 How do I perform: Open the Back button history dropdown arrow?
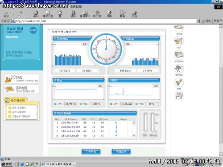[x=14, y=14]
